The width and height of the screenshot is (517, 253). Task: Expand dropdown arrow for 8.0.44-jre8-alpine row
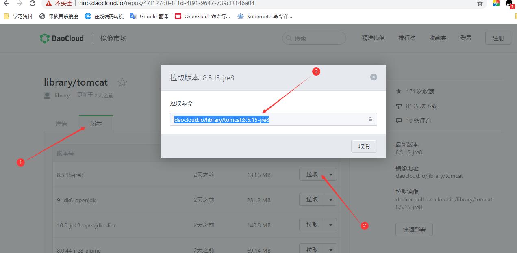point(331,249)
